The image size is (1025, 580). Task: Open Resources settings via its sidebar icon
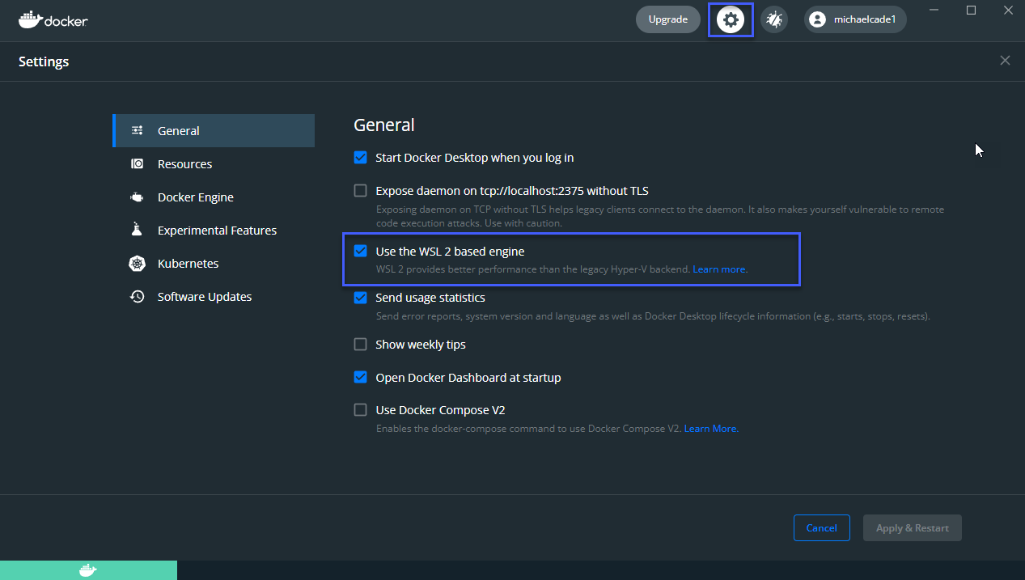138,163
